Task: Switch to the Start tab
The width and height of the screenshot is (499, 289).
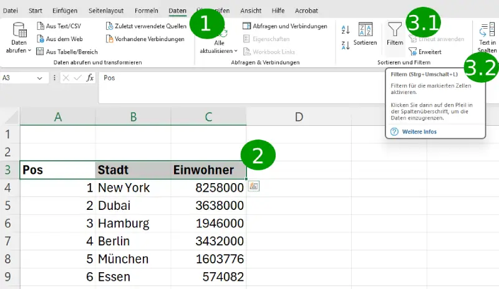Action: click(x=36, y=11)
